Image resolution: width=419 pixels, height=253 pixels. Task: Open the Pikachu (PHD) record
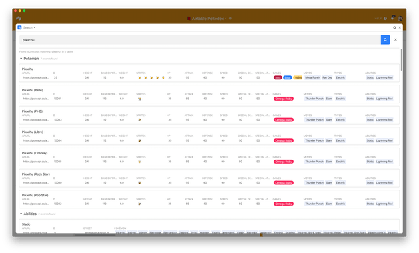point(209,115)
